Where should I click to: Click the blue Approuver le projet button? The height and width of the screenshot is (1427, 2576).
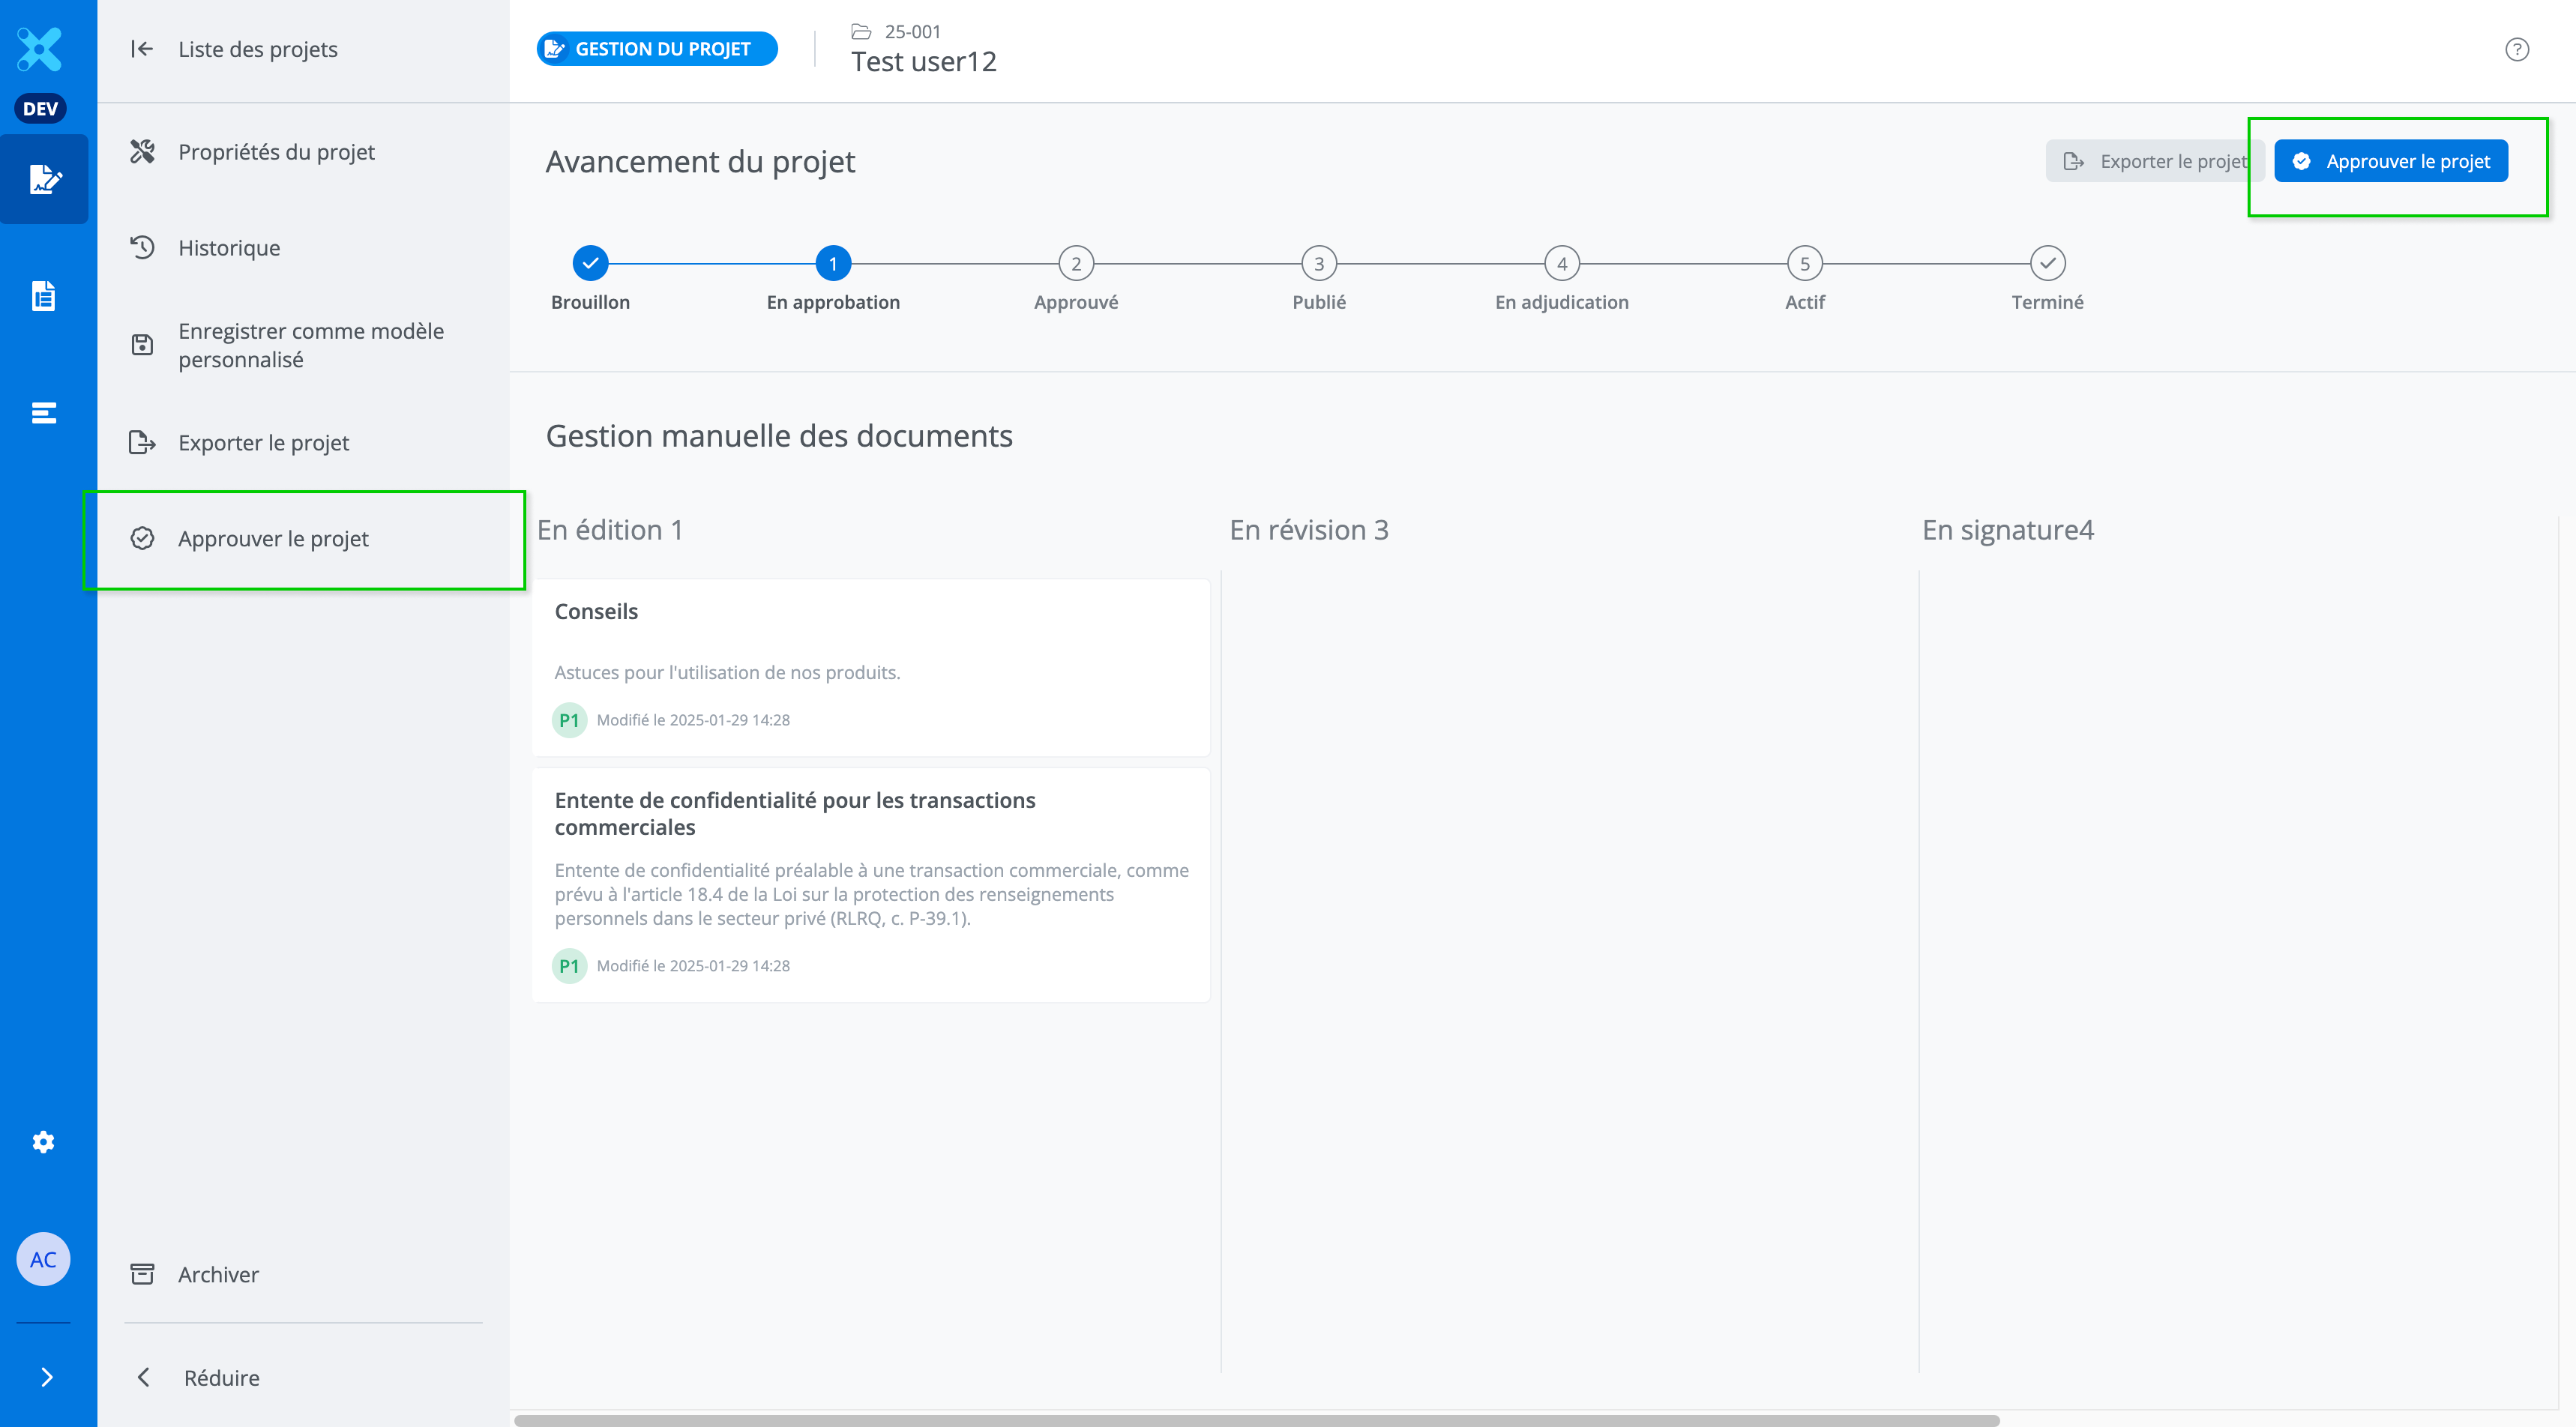click(x=2390, y=161)
